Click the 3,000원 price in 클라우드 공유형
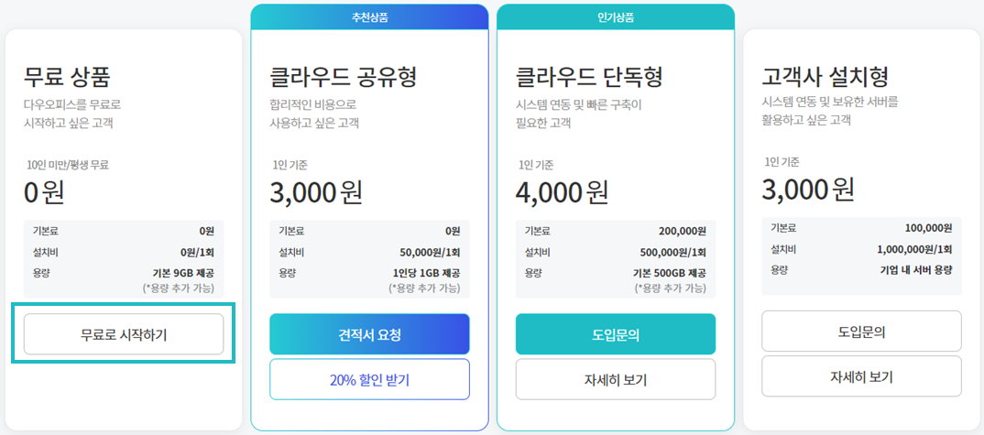 316,192
